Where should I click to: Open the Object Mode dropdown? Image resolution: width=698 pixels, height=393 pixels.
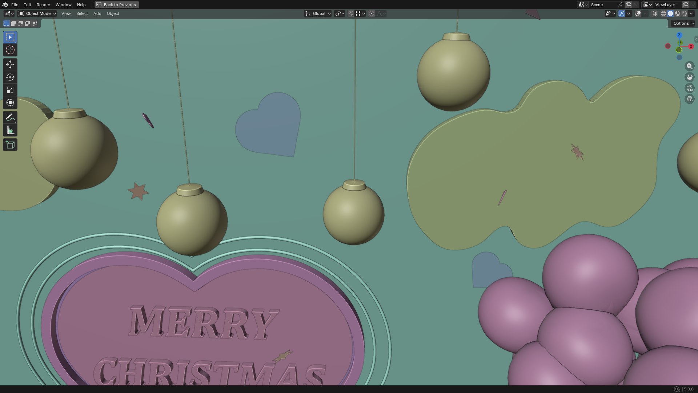pos(37,13)
